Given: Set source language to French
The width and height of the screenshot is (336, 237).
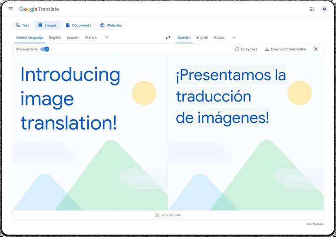Looking at the screenshot, I should [x=91, y=37].
